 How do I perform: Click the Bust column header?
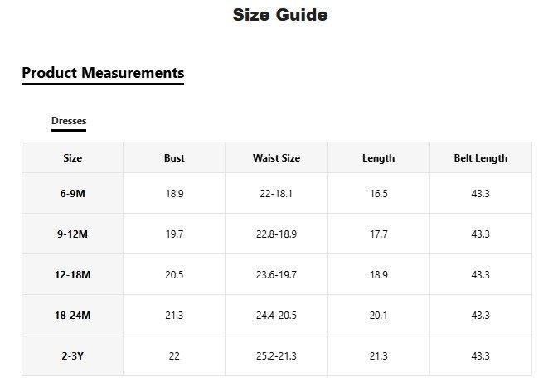pos(174,158)
